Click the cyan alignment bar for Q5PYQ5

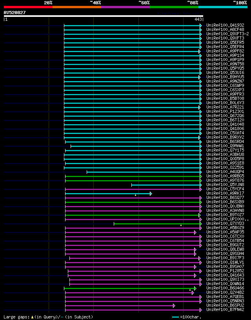[x=132, y=69]
